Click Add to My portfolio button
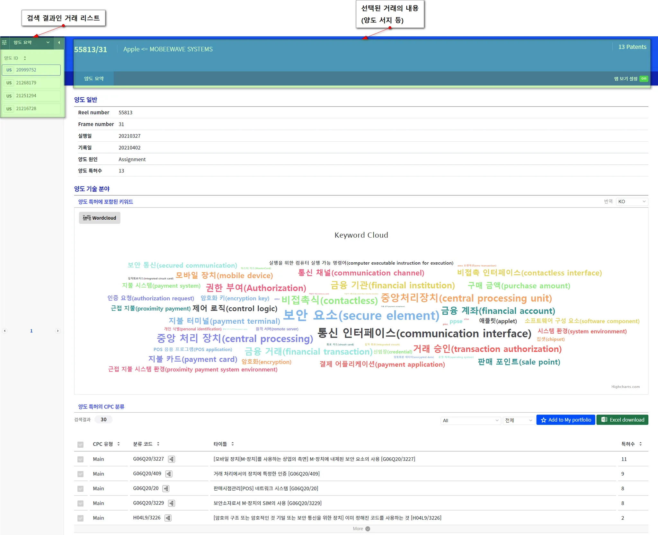 click(x=565, y=420)
